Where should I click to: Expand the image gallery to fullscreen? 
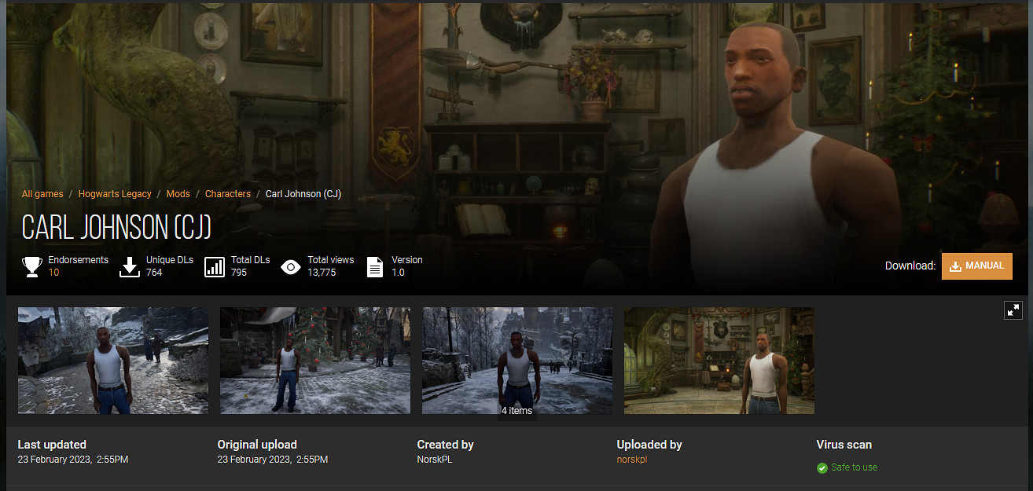1013,310
